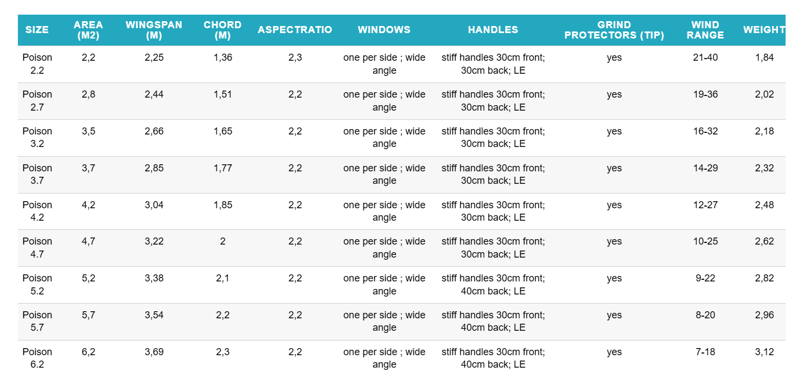The width and height of the screenshot is (791, 385).
Task: Click the weight value 3,12
Action: pos(764,352)
